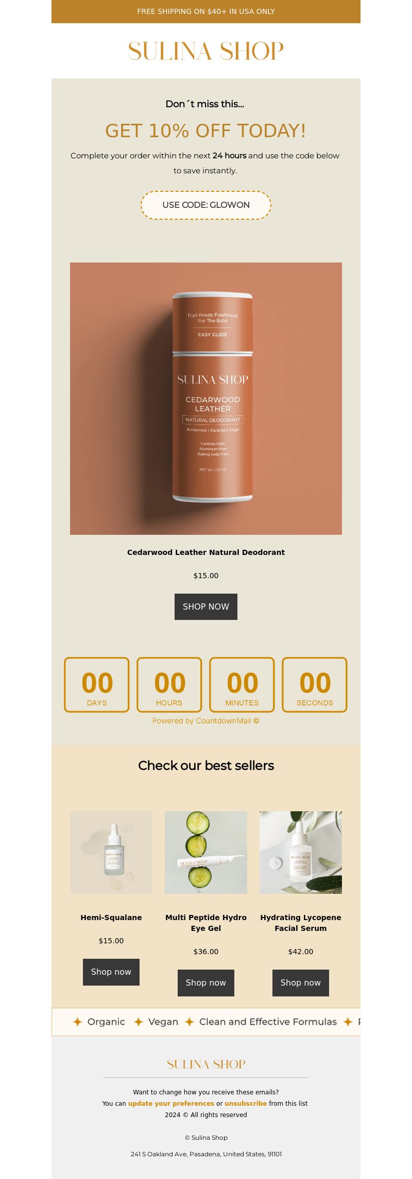Viewport: 412px width, 1179px height.
Task: Click the Cedarwood Leather Natural Deodorant title
Action: coord(206,552)
